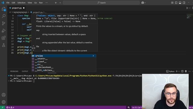Click the zoom magnifier in status bar
Screen dimensions: 193x109
129,107
